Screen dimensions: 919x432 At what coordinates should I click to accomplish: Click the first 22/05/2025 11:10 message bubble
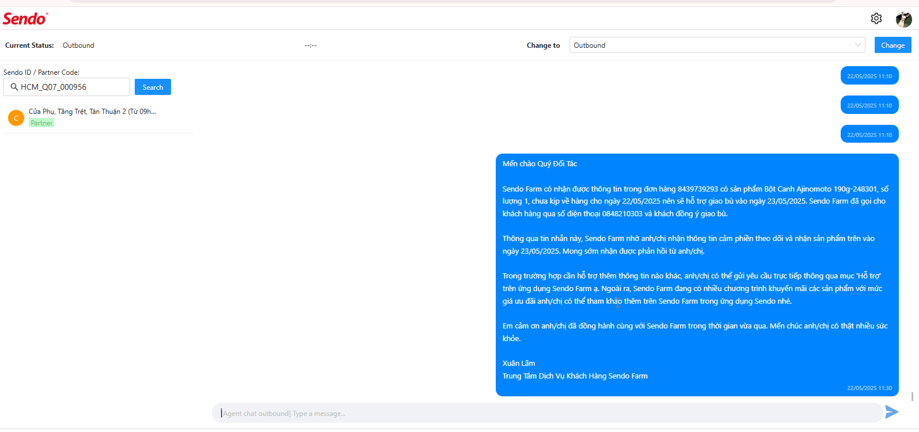tap(869, 75)
